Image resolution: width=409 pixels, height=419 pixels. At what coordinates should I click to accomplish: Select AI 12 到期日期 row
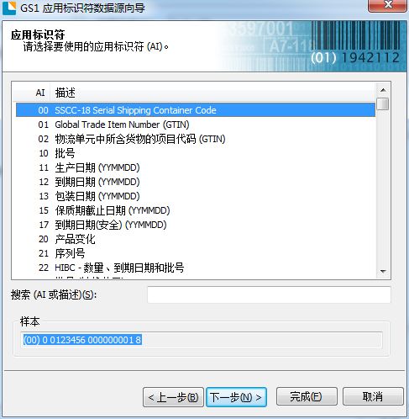point(196,182)
